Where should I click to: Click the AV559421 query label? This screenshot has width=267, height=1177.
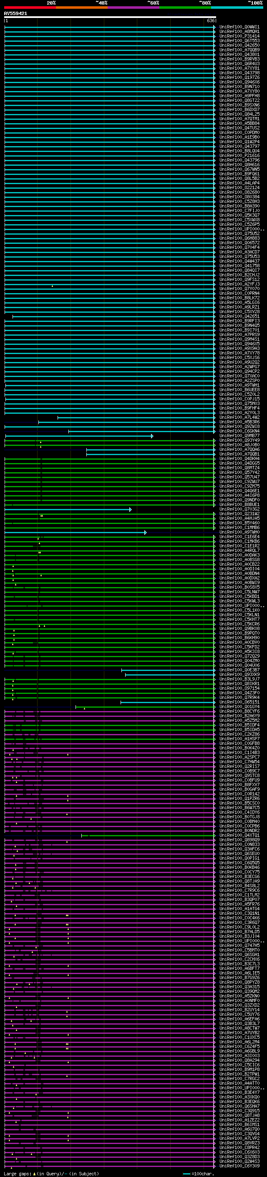pyautogui.click(x=15, y=13)
